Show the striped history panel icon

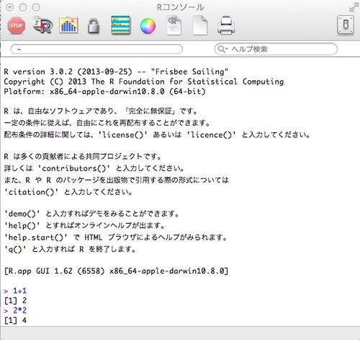pos(121,25)
